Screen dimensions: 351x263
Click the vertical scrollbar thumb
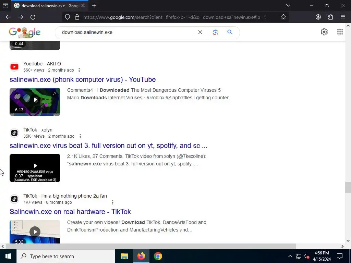(348, 187)
